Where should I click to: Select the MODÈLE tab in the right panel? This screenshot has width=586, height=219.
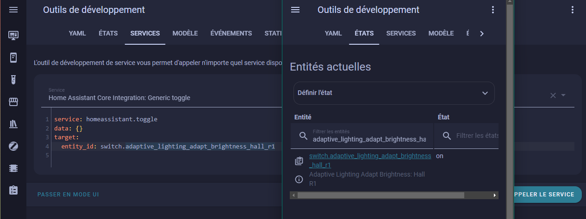(441, 33)
